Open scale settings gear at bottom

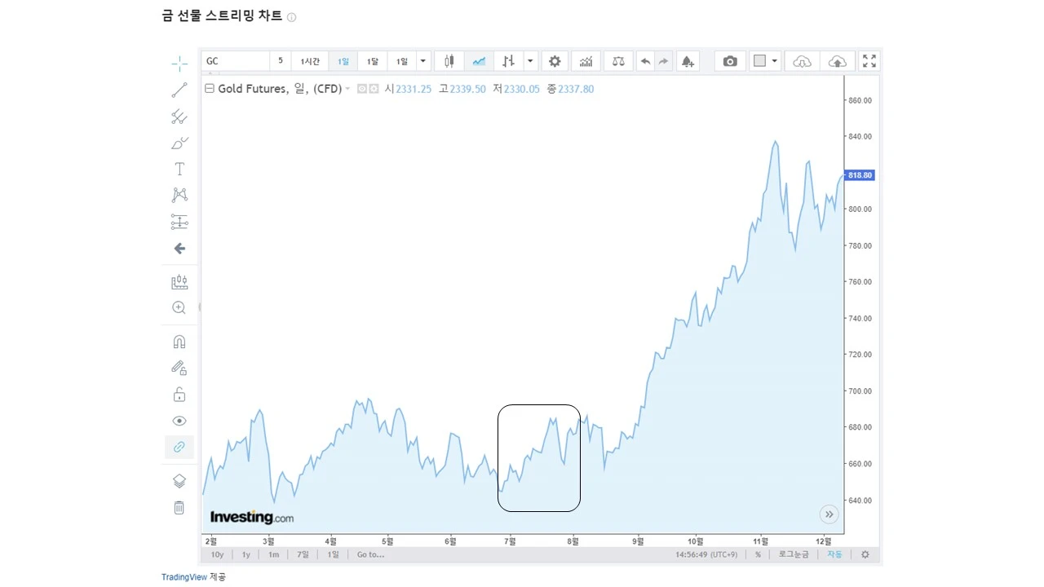[865, 554]
